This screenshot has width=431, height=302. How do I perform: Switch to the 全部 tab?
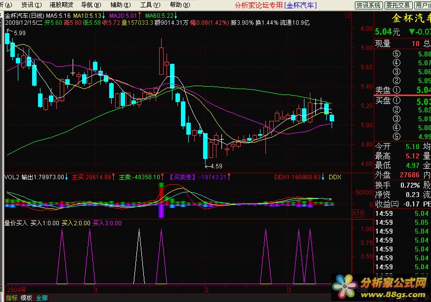coord(42,298)
